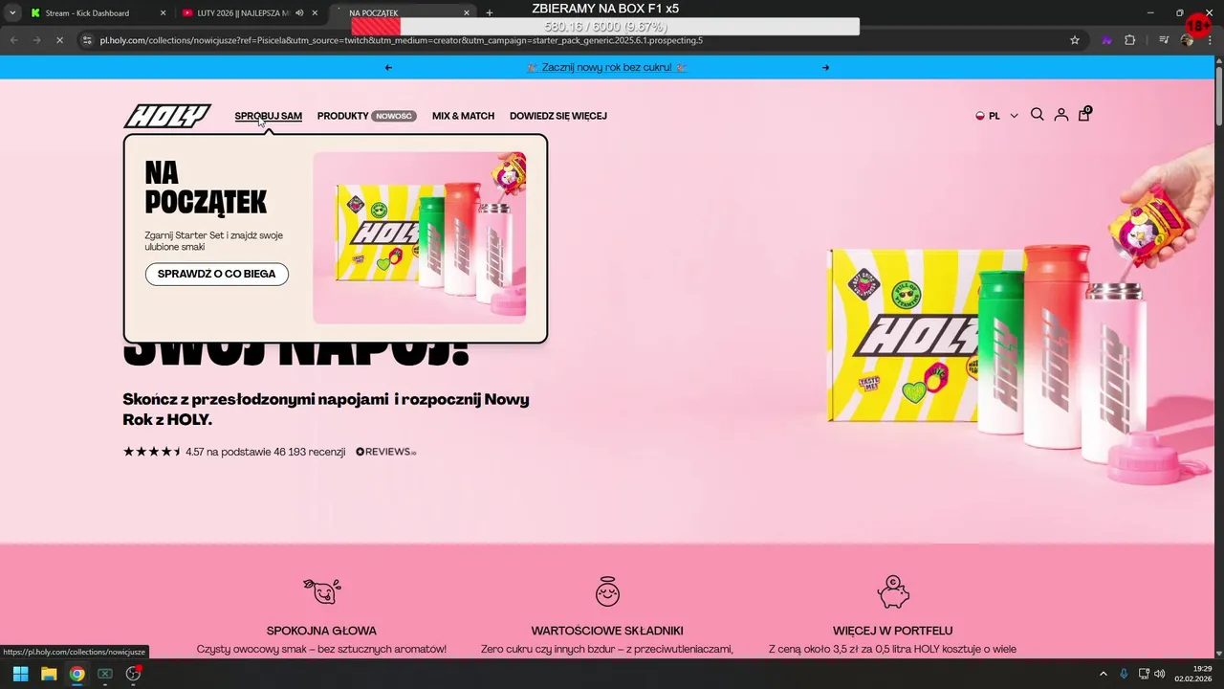The height and width of the screenshot is (689, 1224).
Task: Open the shopping cart icon
Action: click(x=1084, y=114)
